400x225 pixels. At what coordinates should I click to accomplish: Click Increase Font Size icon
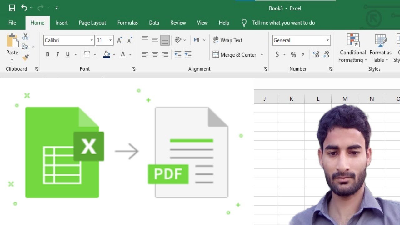(x=119, y=40)
